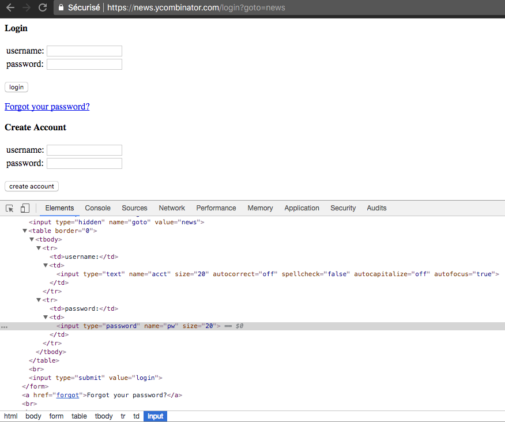The height and width of the screenshot is (422, 505).
Task: Collapse the table node in Elements tree
Action: click(x=25, y=230)
